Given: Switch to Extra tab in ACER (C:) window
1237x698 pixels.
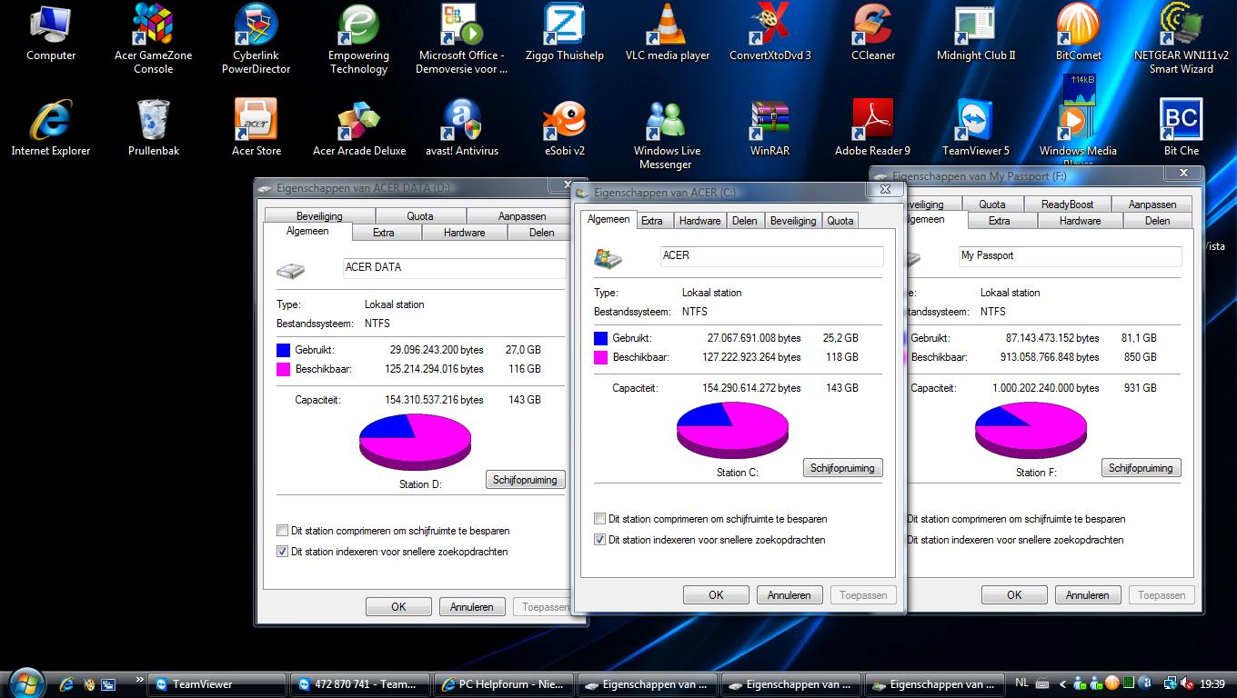Looking at the screenshot, I should pos(652,221).
